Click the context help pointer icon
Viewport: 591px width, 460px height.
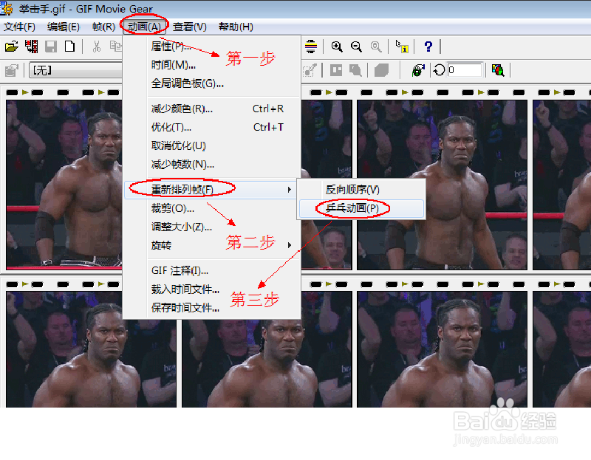pyautogui.click(x=402, y=47)
